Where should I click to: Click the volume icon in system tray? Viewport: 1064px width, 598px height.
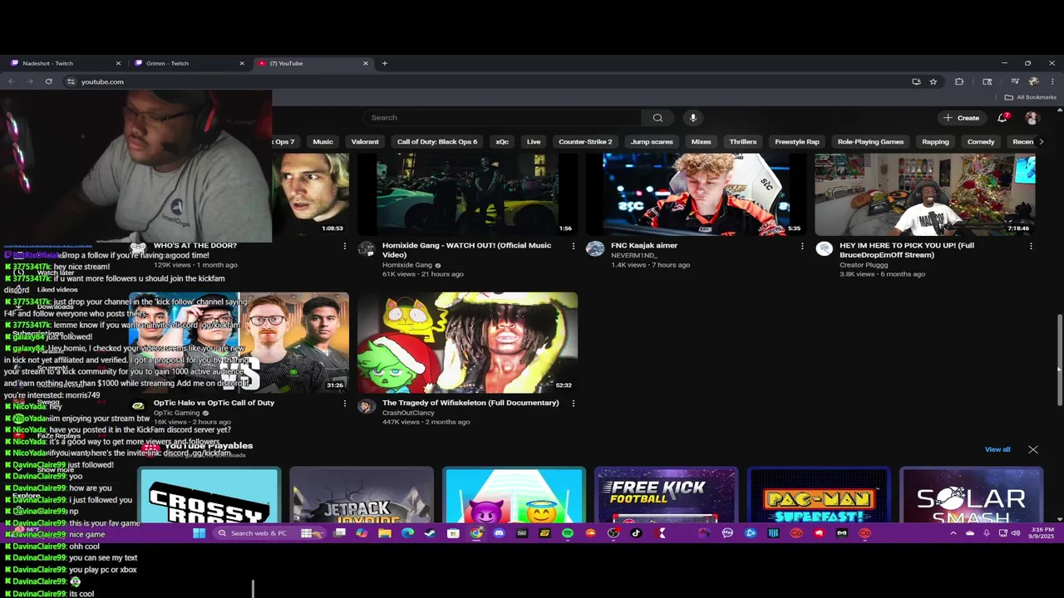(1016, 533)
